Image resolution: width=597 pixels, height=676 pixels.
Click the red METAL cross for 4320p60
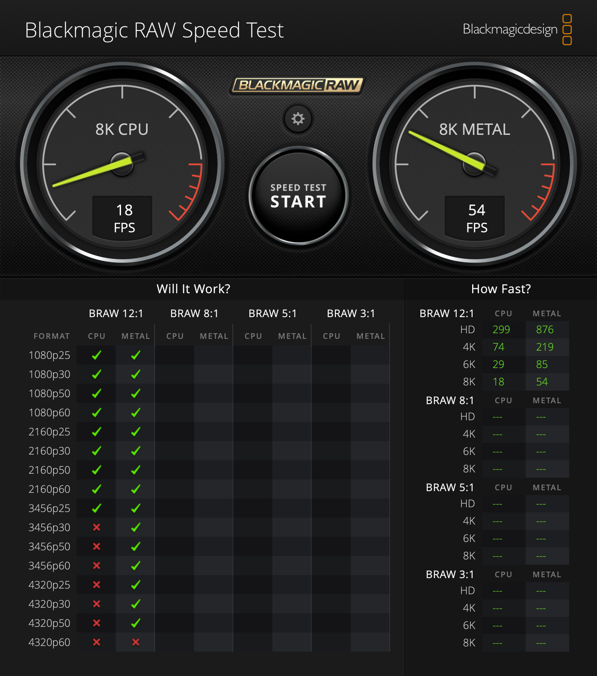pyautogui.click(x=136, y=642)
